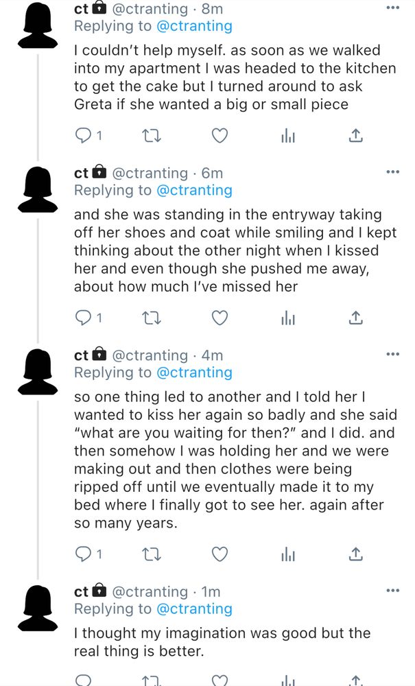Viewport: 415px width, 686px height.
Task: Click the @ctranting handle on first tweet
Action: [150, 9]
